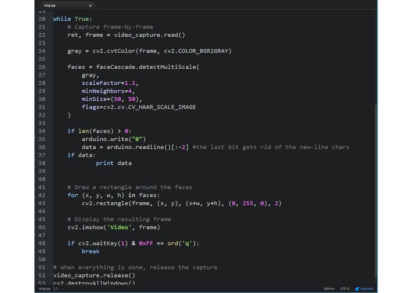Open the UTF-8 encoding selector in status bar
The image size is (413, 293).
pos(345,289)
